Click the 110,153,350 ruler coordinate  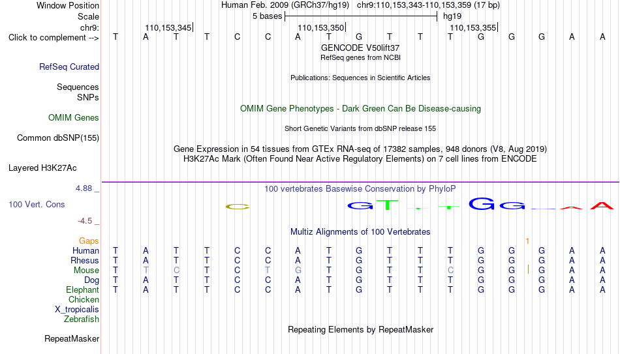click(x=320, y=27)
